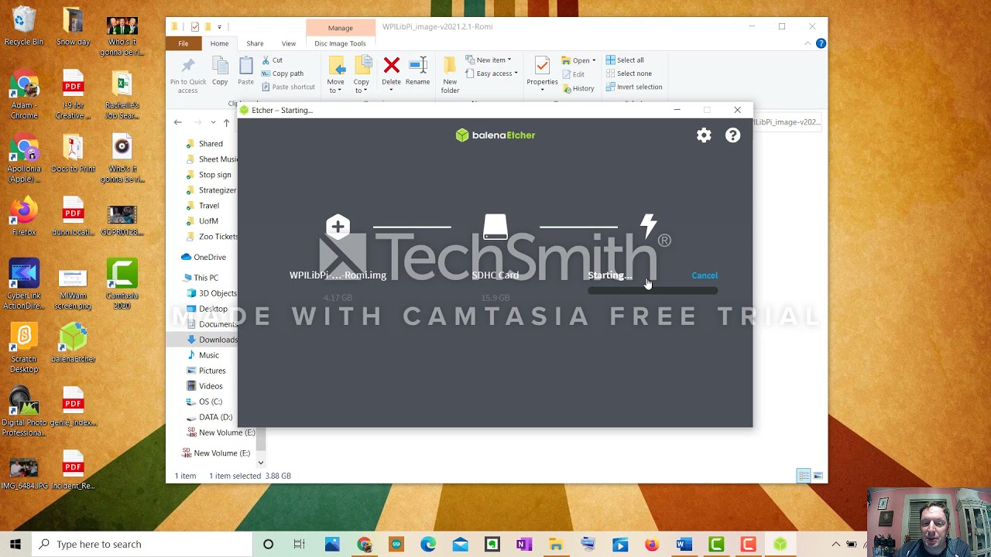This screenshot has height=557, width=991.
Task: Open the Customize Quick Access Toolbar arrow
Action: pyautogui.click(x=219, y=27)
